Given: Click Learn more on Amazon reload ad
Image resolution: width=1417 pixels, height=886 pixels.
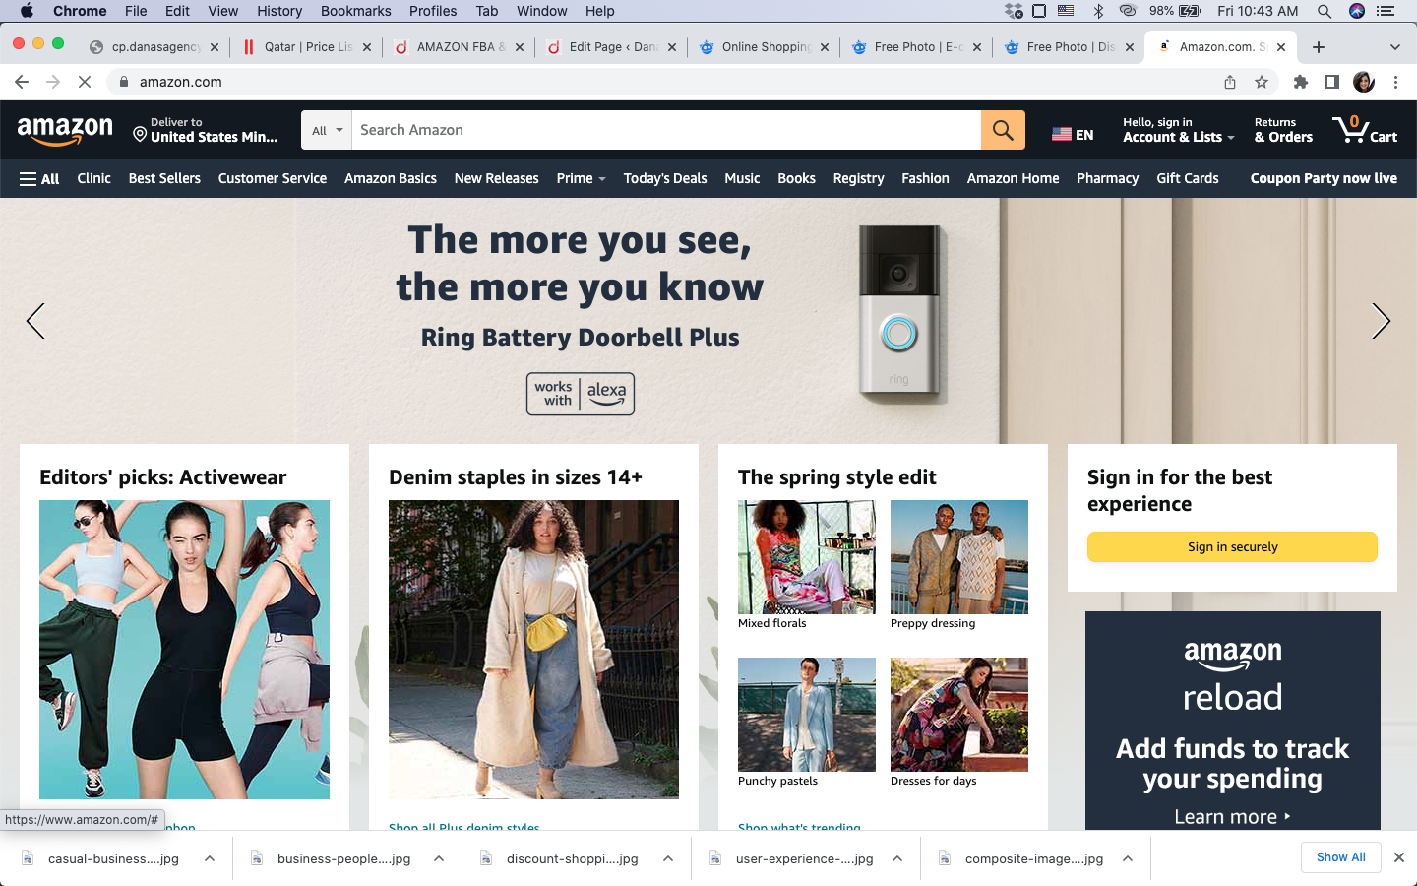Looking at the screenshot, I should (x=1232, y=817).
